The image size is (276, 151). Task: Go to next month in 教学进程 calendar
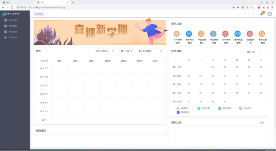pyautogui.click(x=264, y=51)
